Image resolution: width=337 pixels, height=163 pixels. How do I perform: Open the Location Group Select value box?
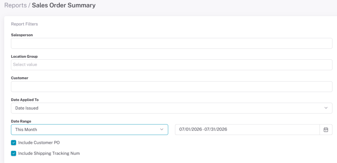(171, 65)
